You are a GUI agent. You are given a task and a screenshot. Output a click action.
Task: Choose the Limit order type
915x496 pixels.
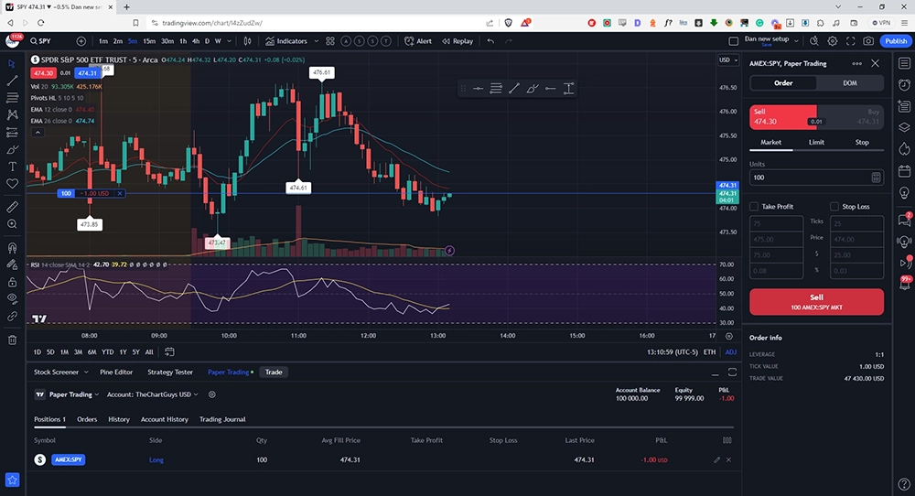click(x=816, y=143)
